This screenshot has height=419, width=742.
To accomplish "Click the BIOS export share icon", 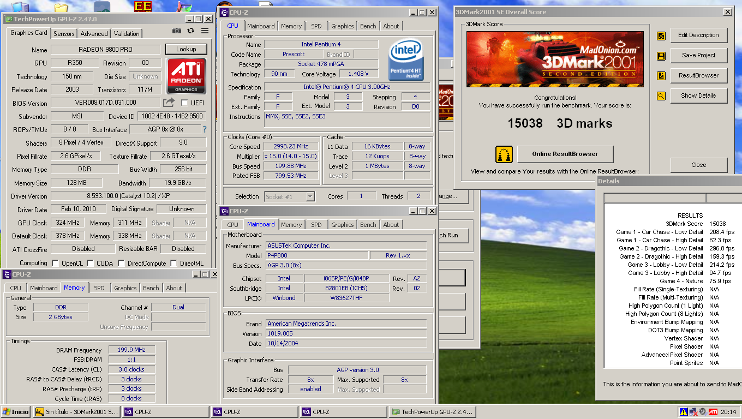I will [x=169, y=103].
